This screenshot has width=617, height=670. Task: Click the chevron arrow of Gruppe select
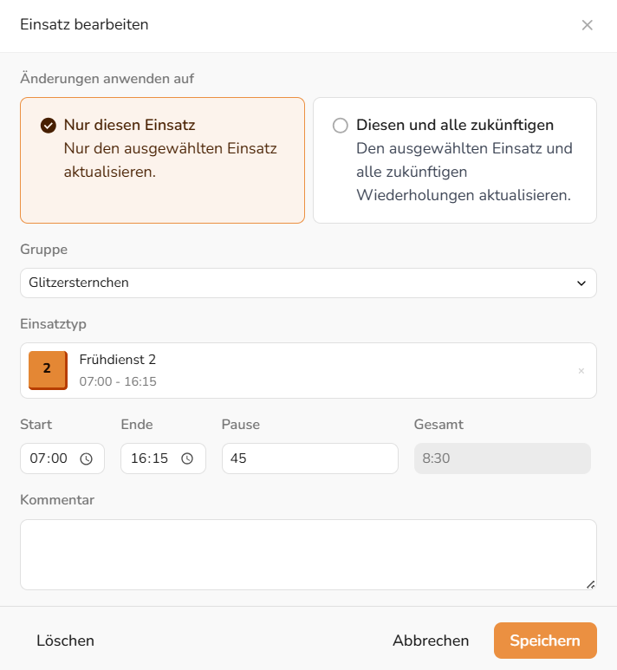click(581, 283)
